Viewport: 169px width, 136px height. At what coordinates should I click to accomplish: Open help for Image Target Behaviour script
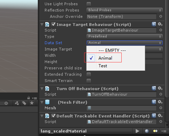(x=154, y=24)
